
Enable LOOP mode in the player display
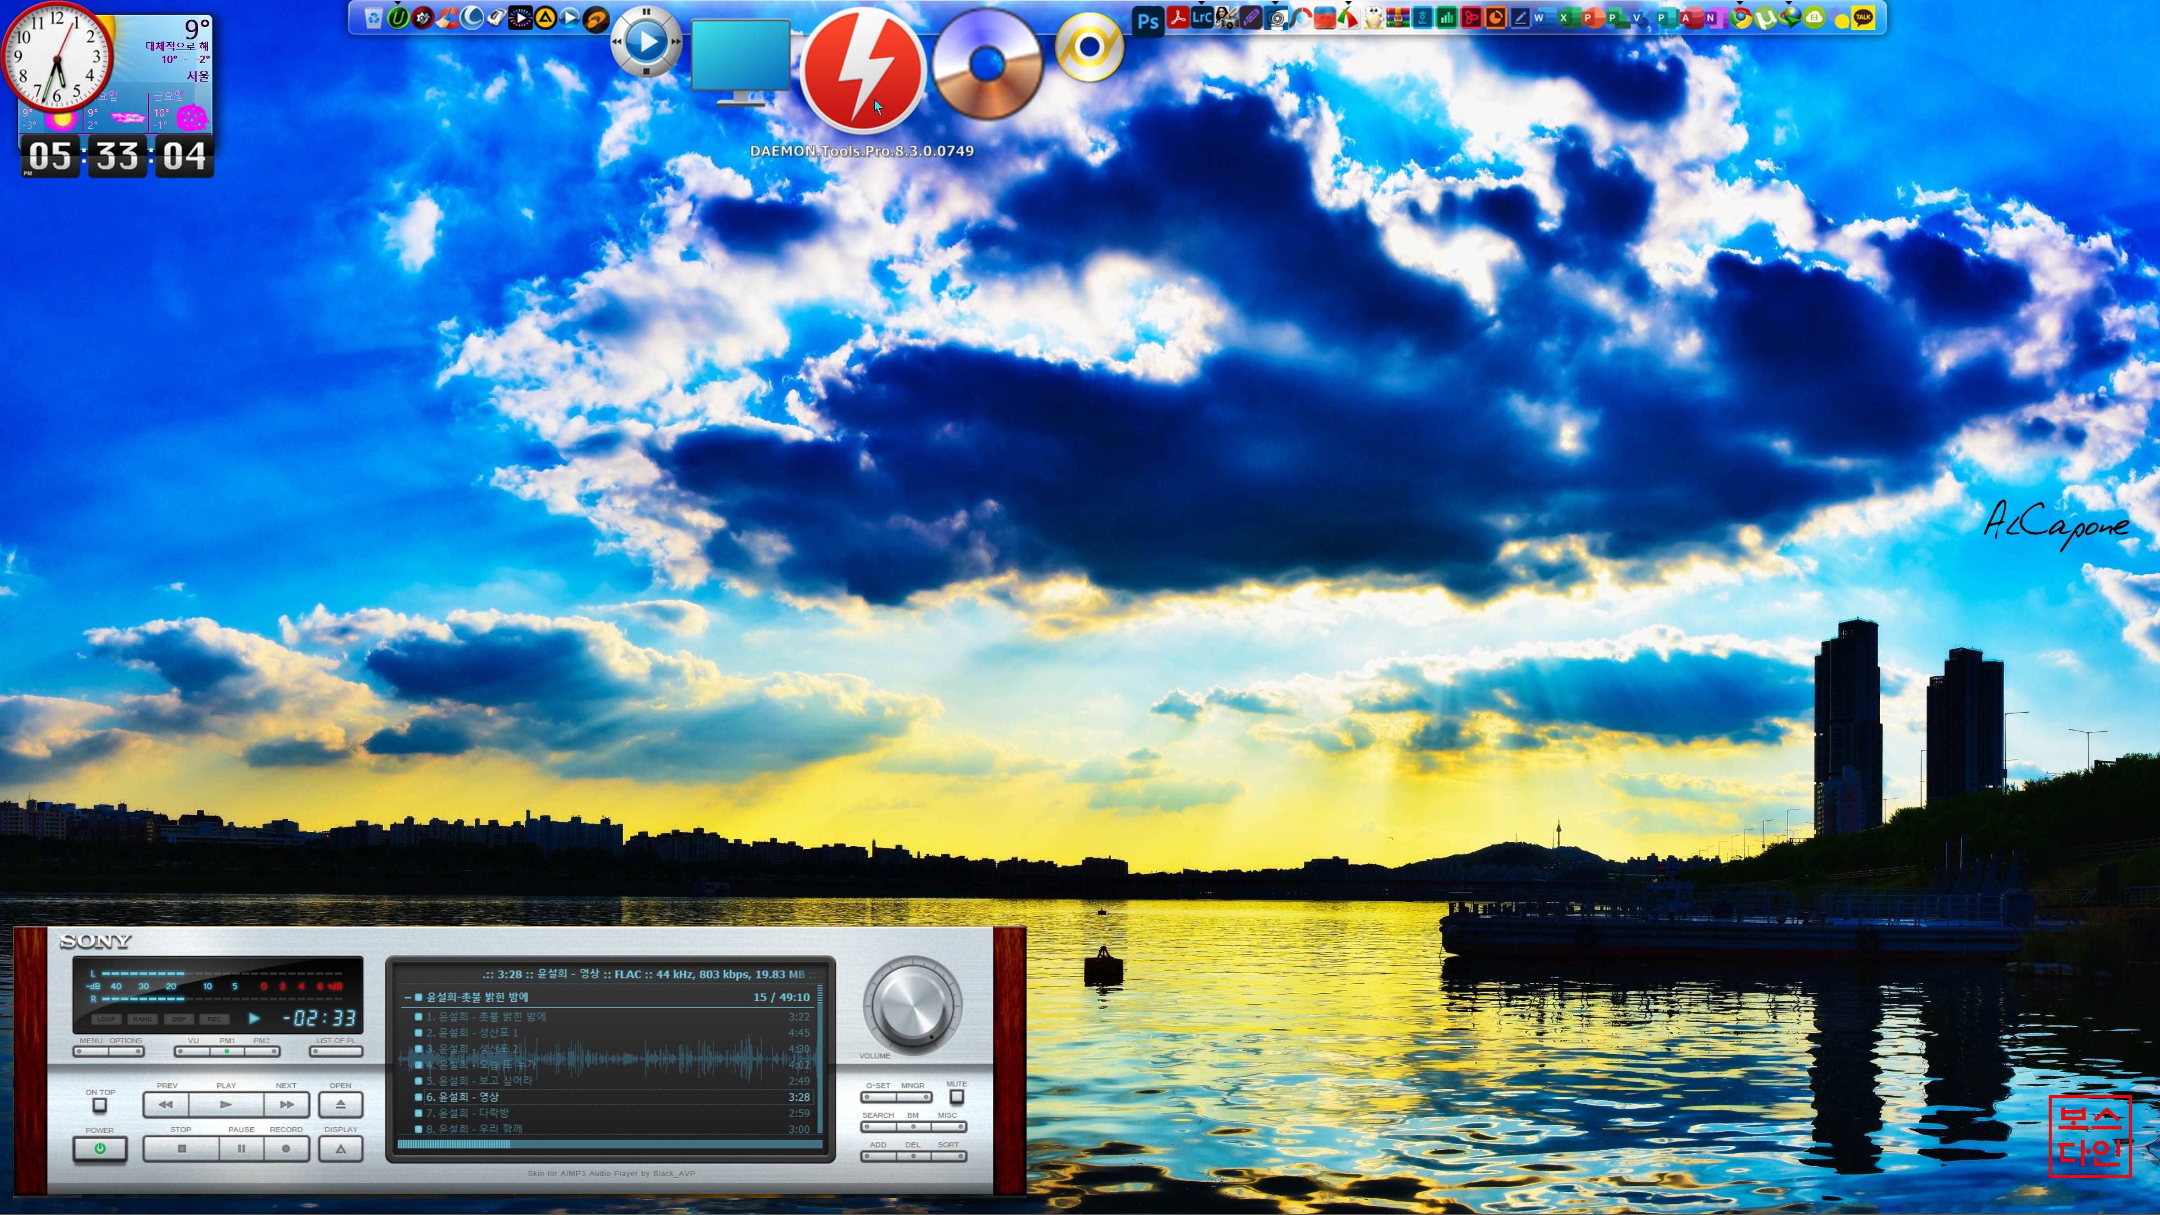[106, 1020]
